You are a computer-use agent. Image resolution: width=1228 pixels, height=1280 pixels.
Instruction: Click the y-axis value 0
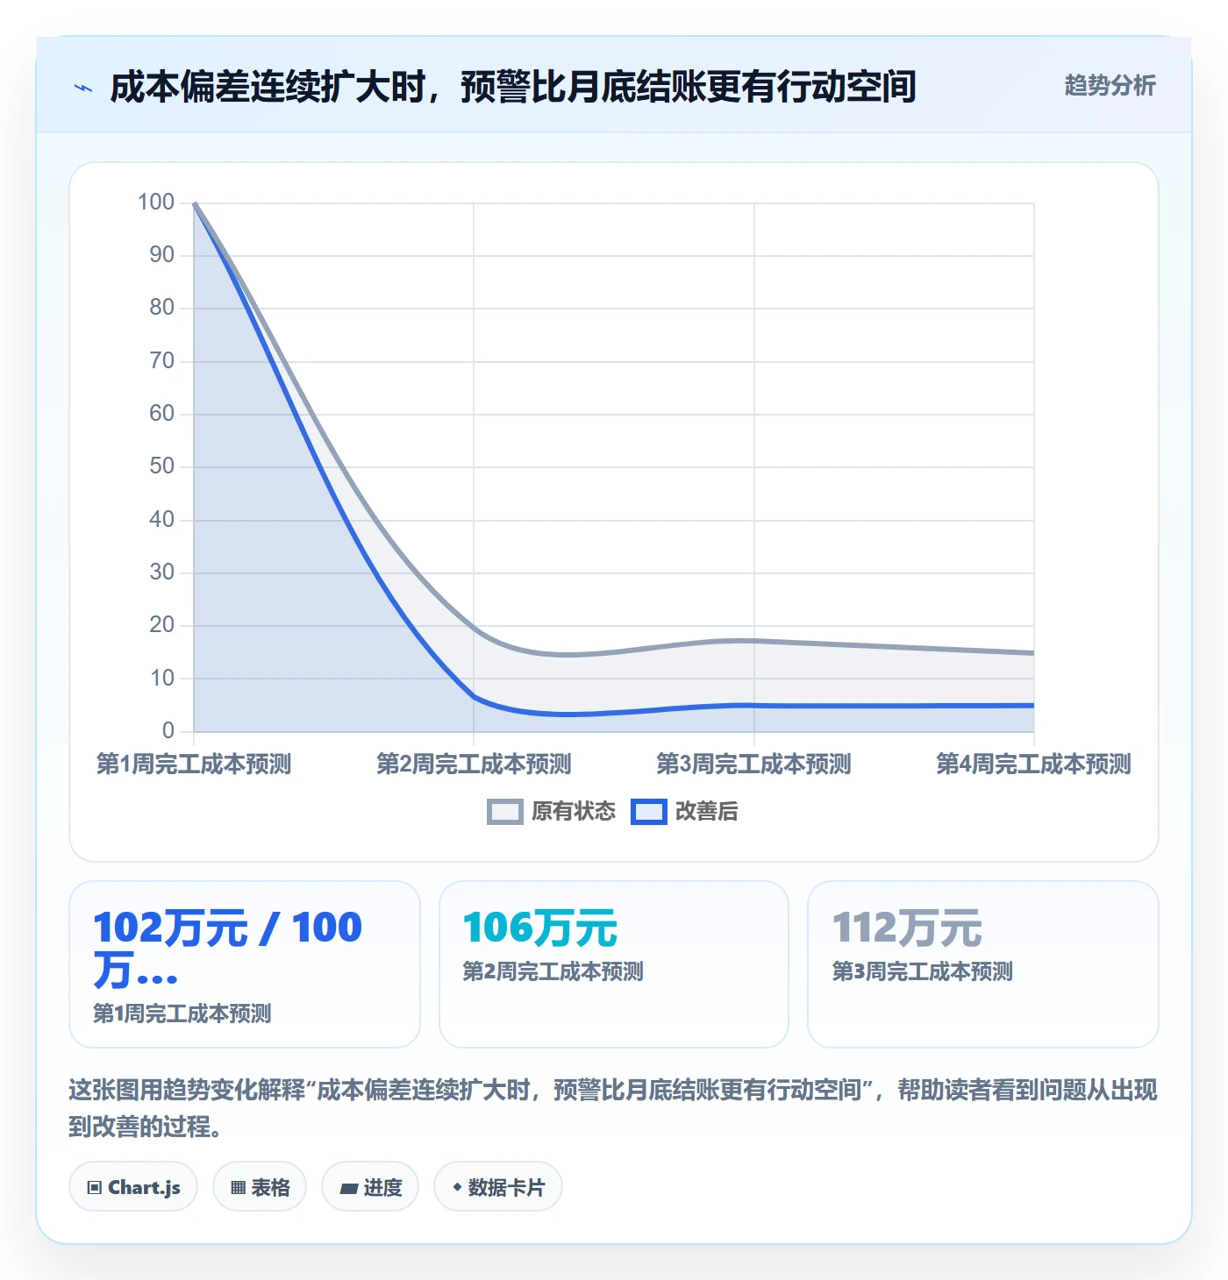(x=168, y=731)
